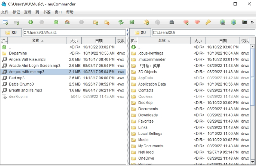
Task: Open the 到 menu
Action: click(37, 12)
